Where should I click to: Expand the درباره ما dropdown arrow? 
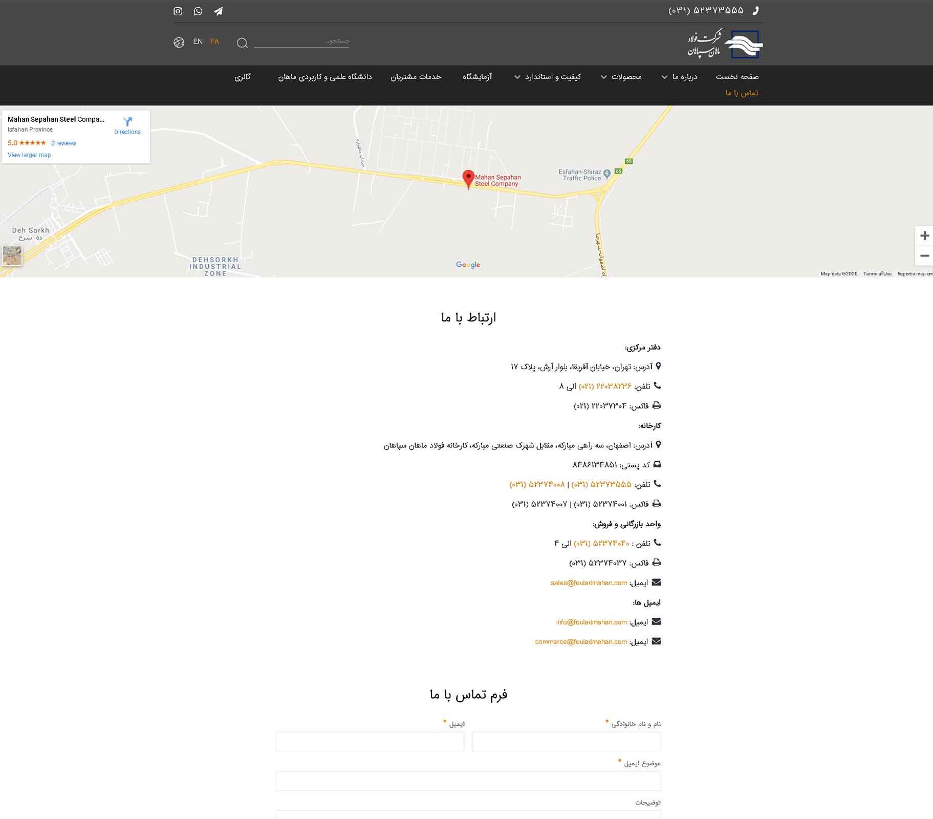click(x=664, y=77)
